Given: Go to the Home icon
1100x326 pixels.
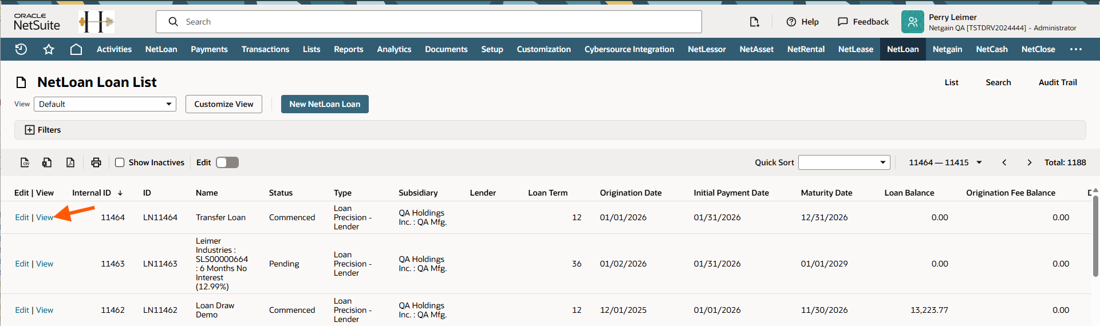Looking at the screenshot, I should (x=76, y=49).
